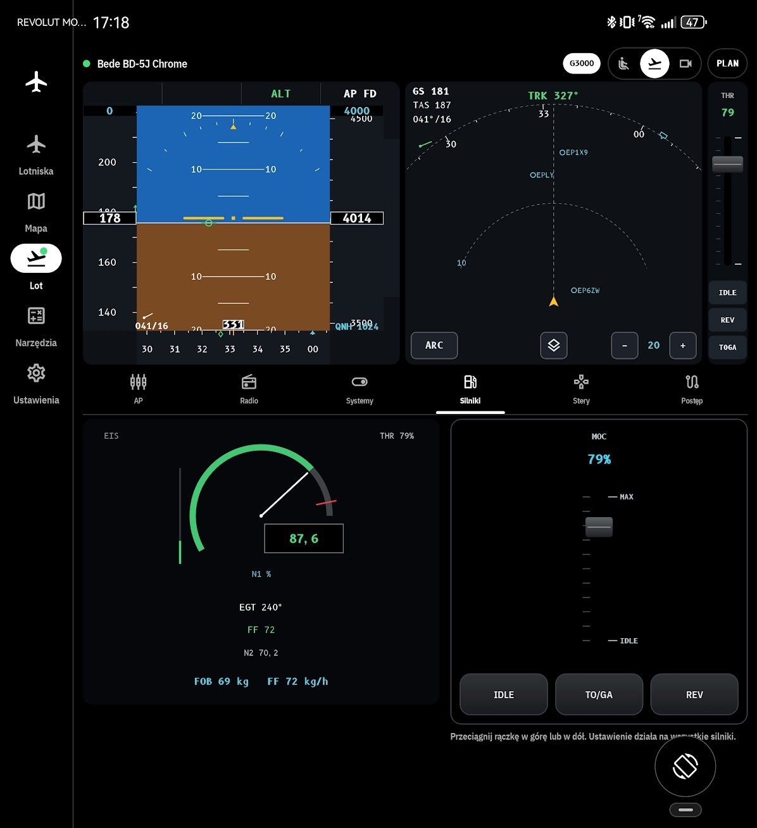Open the map layers icon on navigation display
Image resolution: width=757 pixels, height=828 pixels.
coord(554,346)
